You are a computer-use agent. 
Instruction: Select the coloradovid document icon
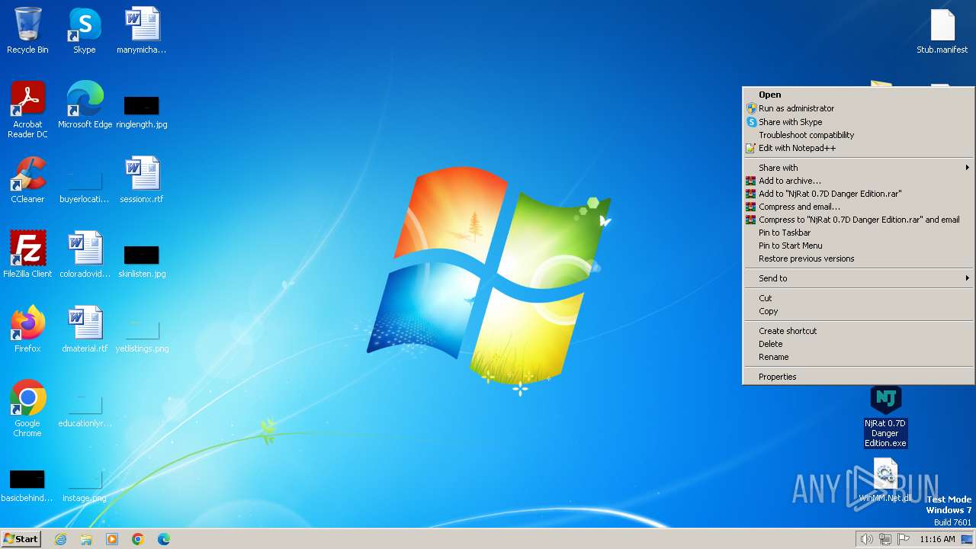[85, 255]
